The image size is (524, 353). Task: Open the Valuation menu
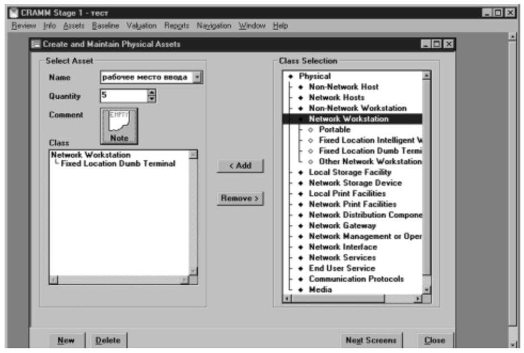pyautogui.click(x=141, y=26)
